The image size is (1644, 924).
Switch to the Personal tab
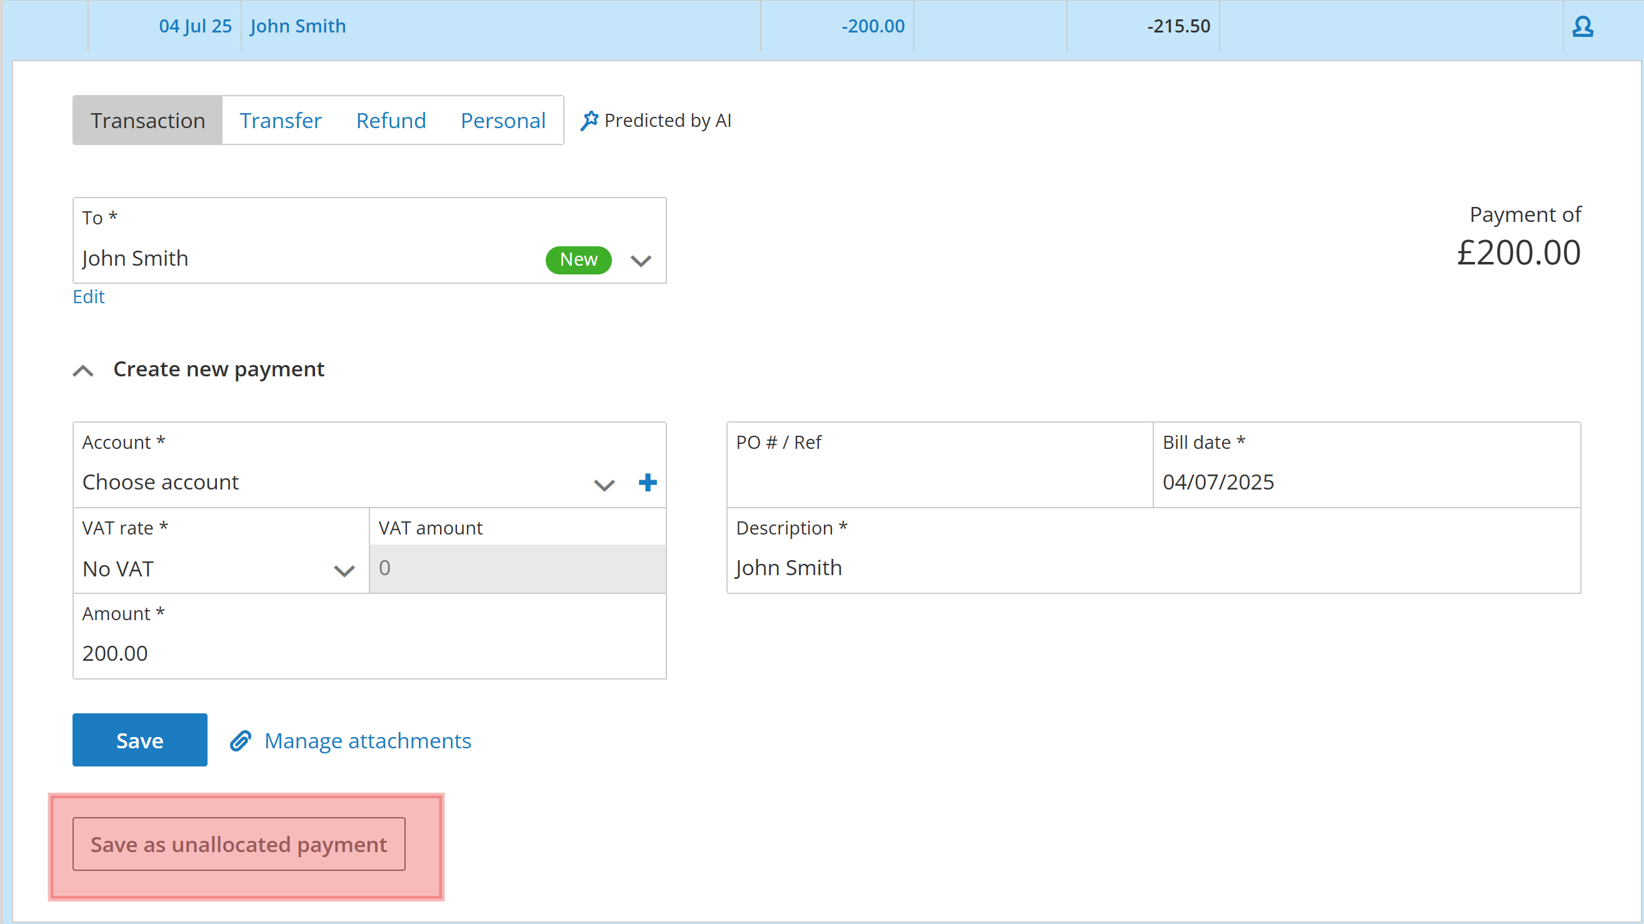pyautogui.click(x=503, y=121)
